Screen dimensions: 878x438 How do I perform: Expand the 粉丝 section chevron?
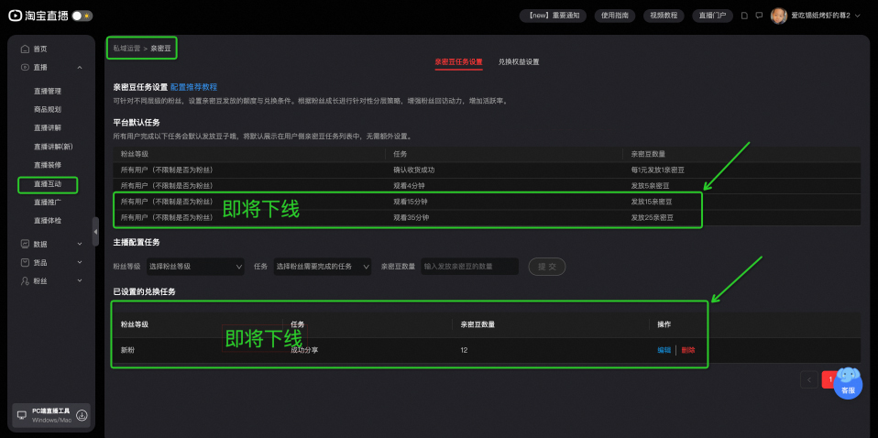(x=80, y=280)
